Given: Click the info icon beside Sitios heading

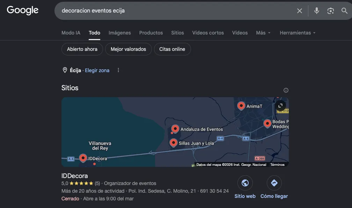Looking at the screenshot, I should pos(286,90).
